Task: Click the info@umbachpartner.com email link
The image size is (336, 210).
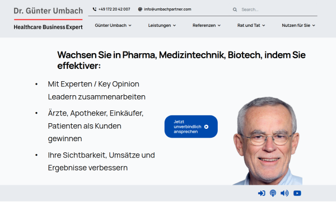Action: point(167,9)
